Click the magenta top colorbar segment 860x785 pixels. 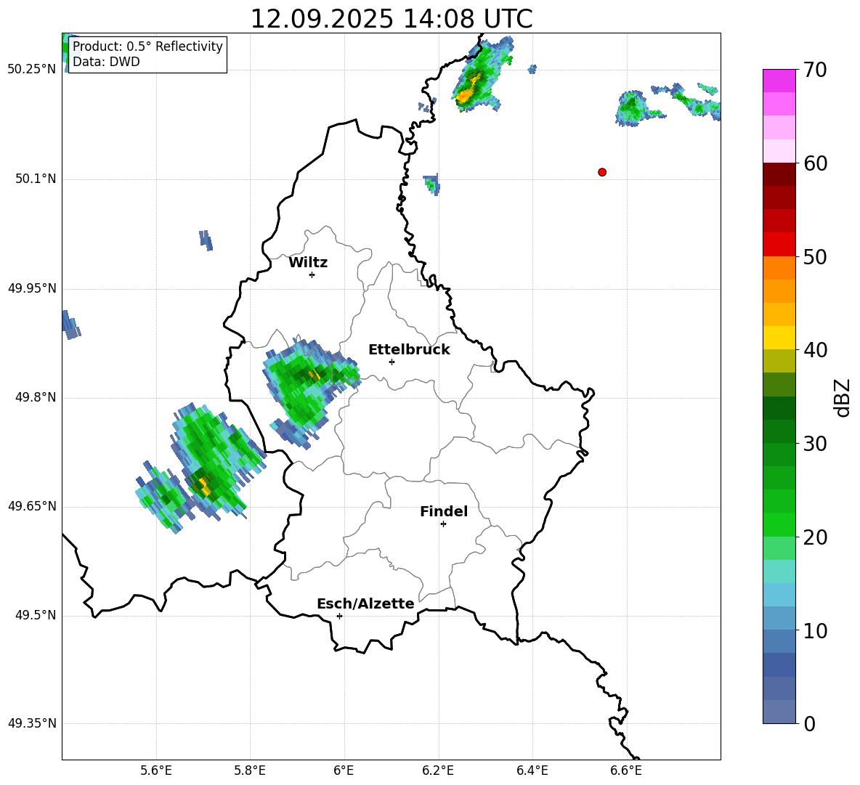779,81
